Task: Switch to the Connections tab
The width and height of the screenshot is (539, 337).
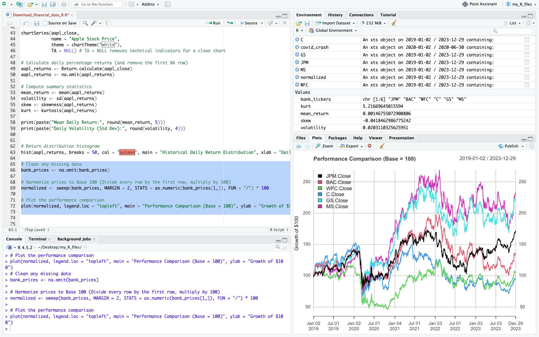Action: pyautogui.click(x=361, y=15)
